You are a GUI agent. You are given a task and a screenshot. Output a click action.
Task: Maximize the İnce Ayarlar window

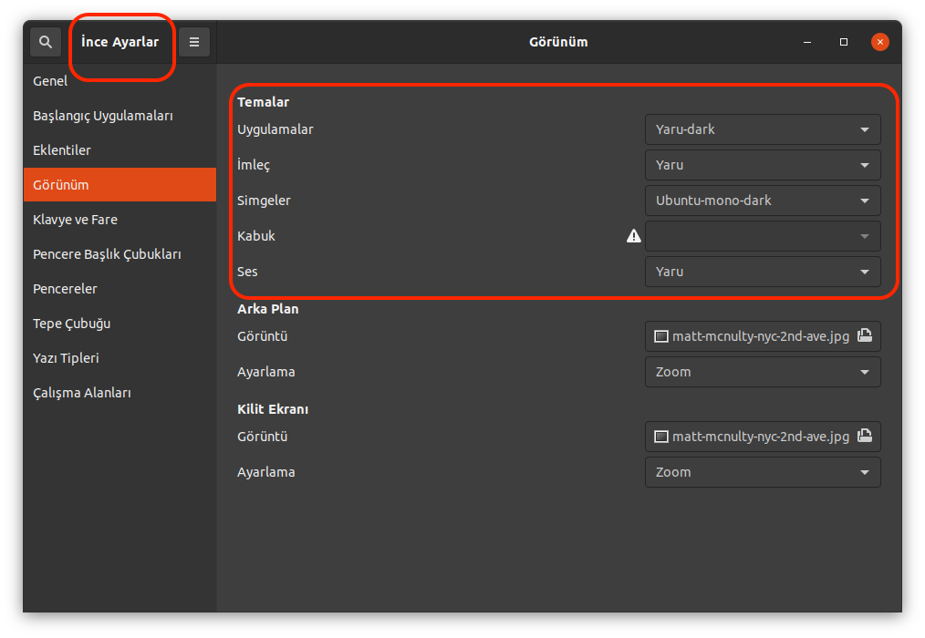point(844,42)
